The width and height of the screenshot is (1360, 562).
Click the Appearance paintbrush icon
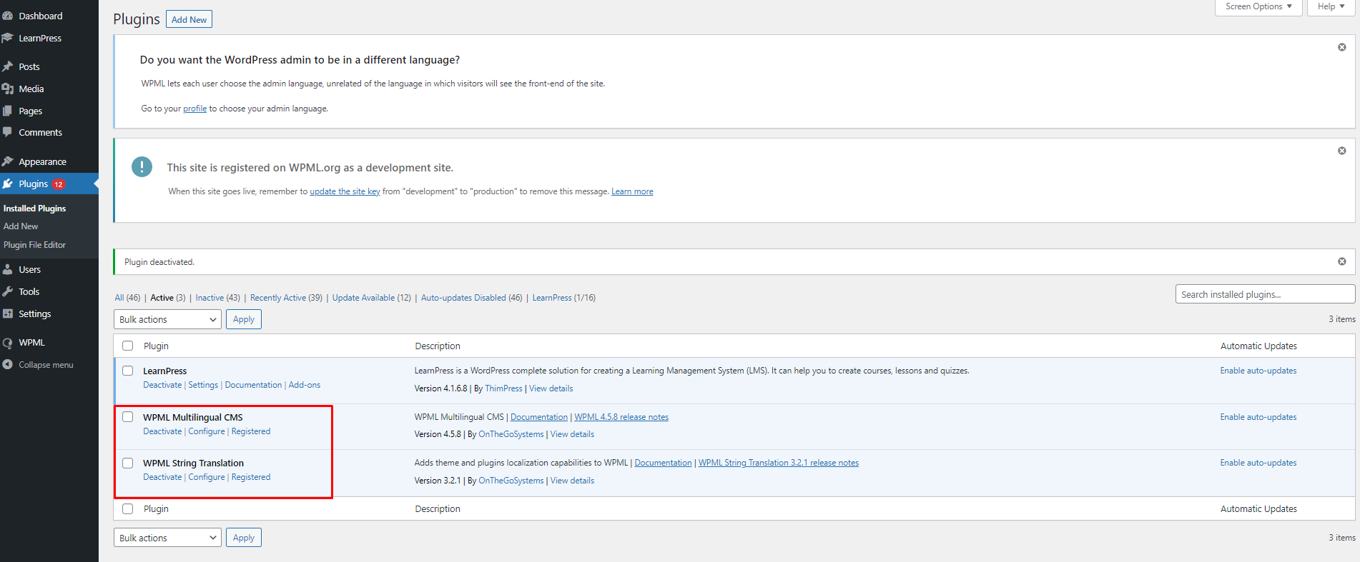point(8,161)
